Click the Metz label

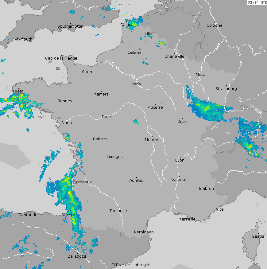click(200, 74)
